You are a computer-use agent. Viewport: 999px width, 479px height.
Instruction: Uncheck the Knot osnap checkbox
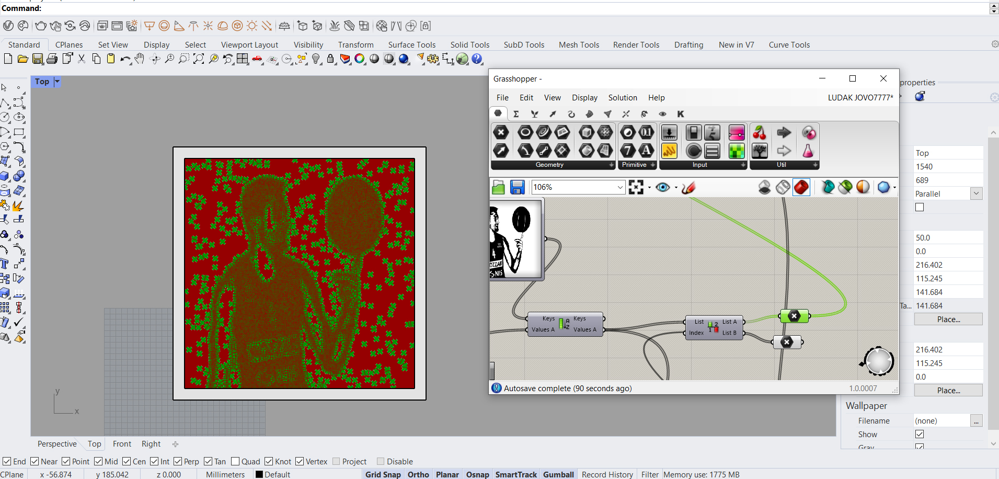click(269, 461)
